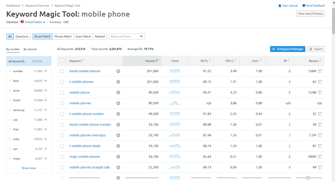Screen dimensions: 335x182
Task: View trend sparkline for mobile phones metropcs
Action: [175, 135]
